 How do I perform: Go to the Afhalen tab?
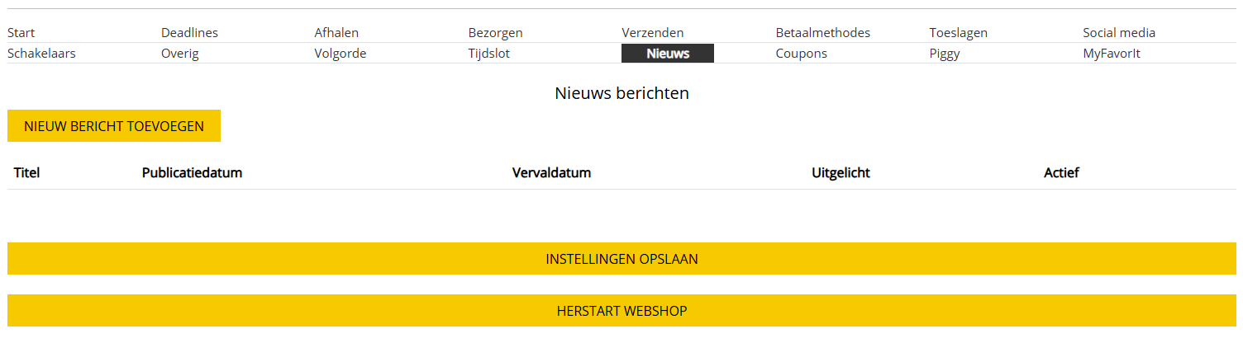[x=336, y=33]
